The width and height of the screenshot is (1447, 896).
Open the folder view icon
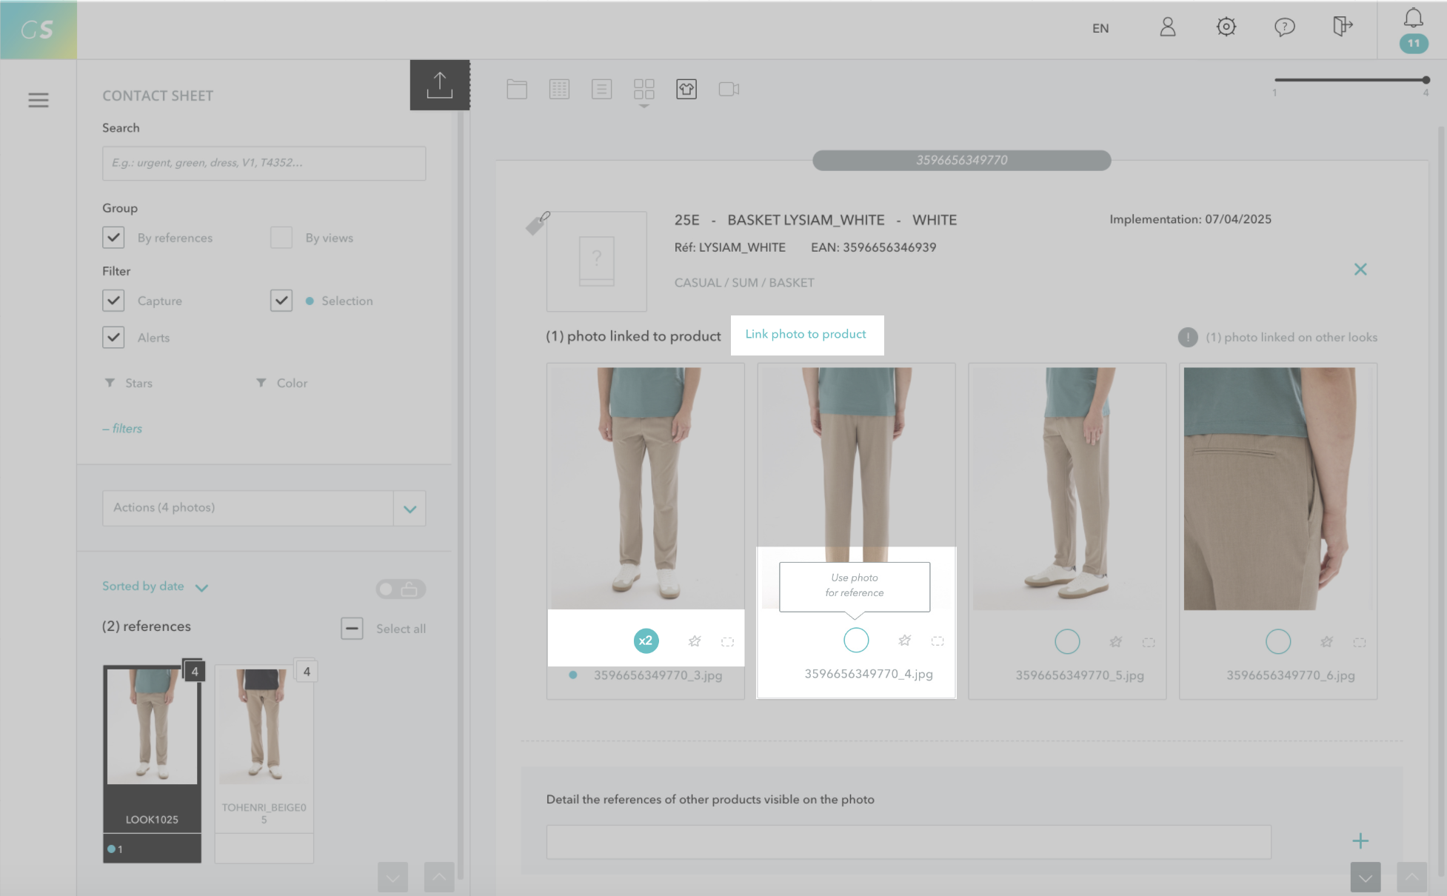[517, 90]
